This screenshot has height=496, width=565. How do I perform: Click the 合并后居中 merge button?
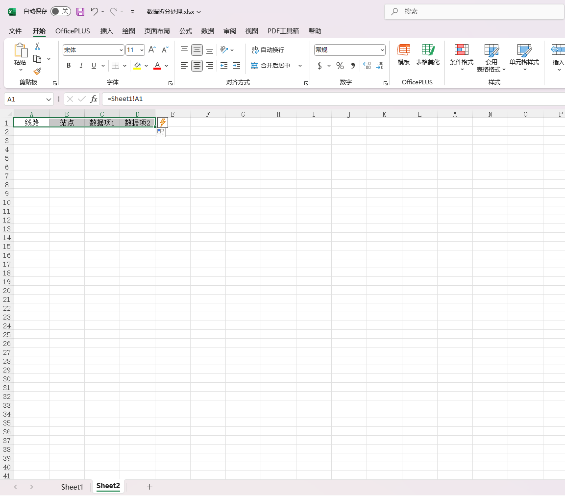tap(271, 66)
